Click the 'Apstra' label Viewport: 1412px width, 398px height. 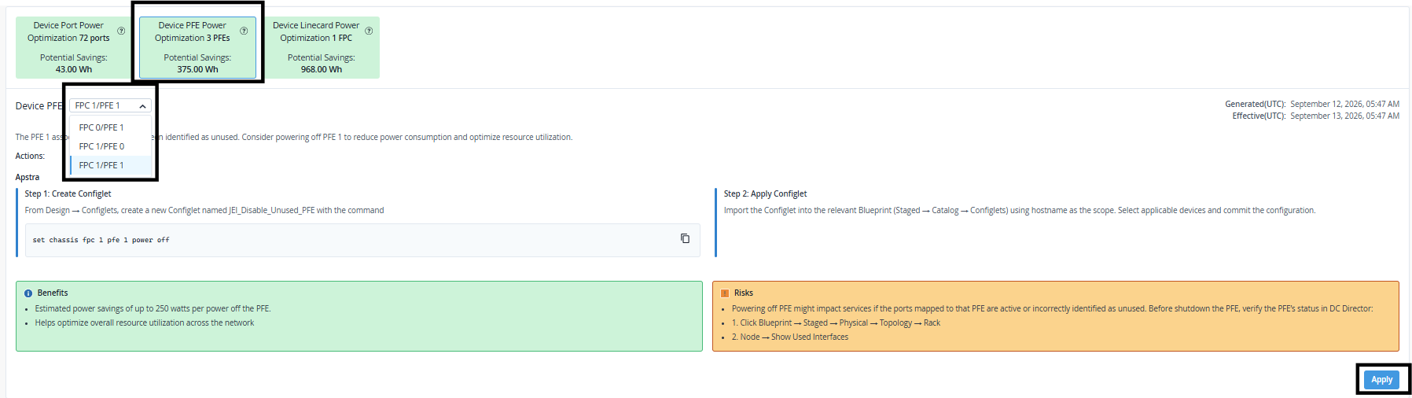click(x=28, y=177)
